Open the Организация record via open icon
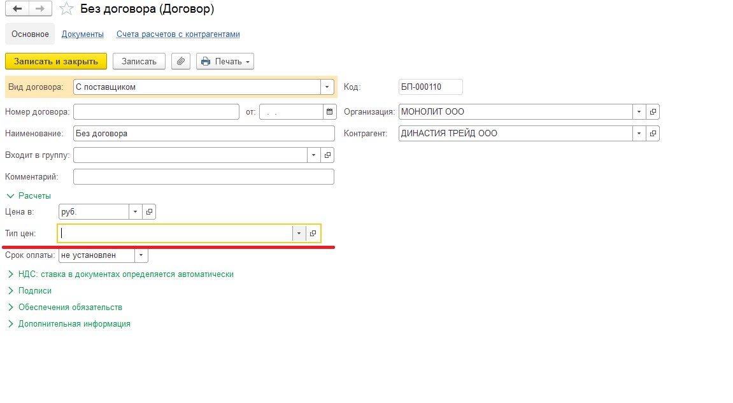 tap(653, 112)
